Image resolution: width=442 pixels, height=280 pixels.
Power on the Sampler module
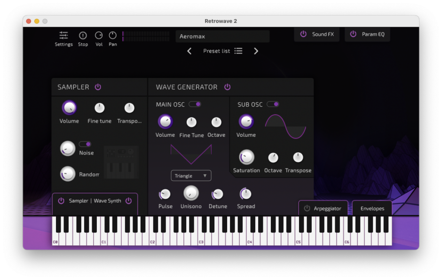click(x=98, y=87)
